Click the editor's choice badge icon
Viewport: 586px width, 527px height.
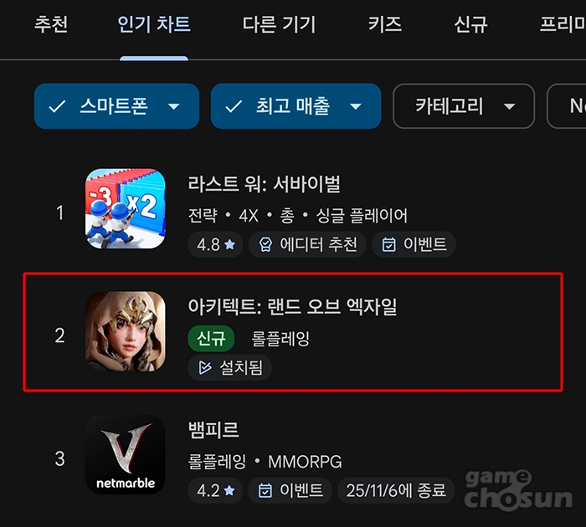point(265,244)
